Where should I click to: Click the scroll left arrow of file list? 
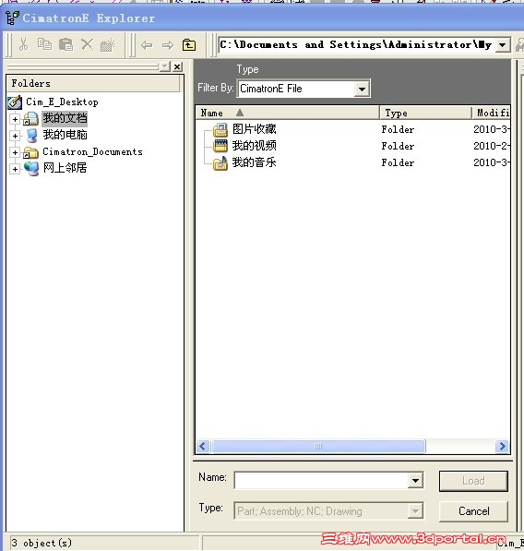203,447
